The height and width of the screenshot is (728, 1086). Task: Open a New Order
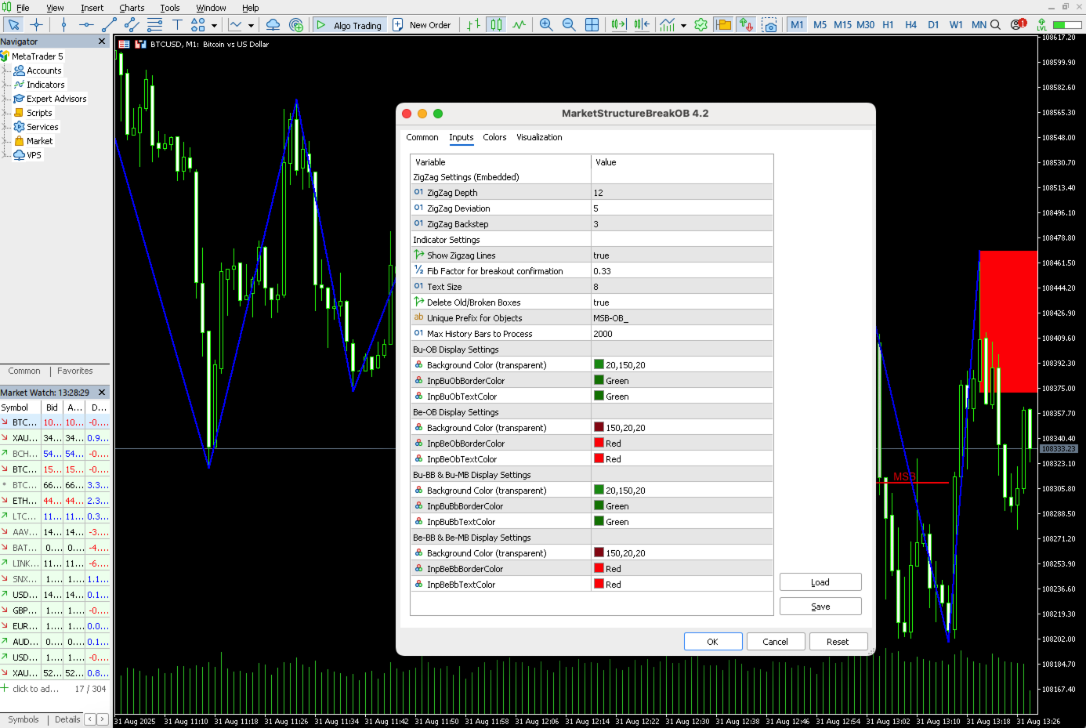tap(422, 25)
